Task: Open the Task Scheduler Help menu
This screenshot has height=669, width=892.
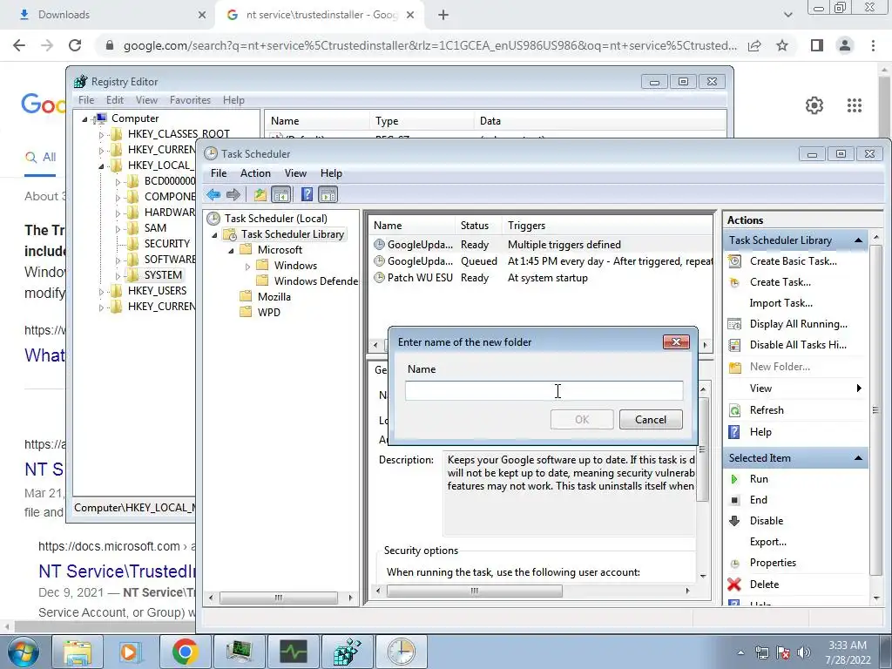Action: [x=331, y=173]
